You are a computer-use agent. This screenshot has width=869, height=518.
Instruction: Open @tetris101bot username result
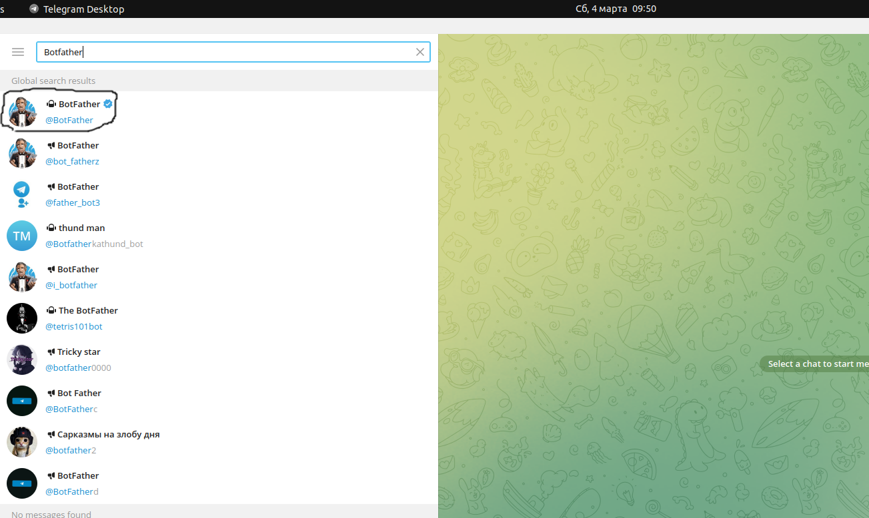pyautogui.click(x=74, y=326)
